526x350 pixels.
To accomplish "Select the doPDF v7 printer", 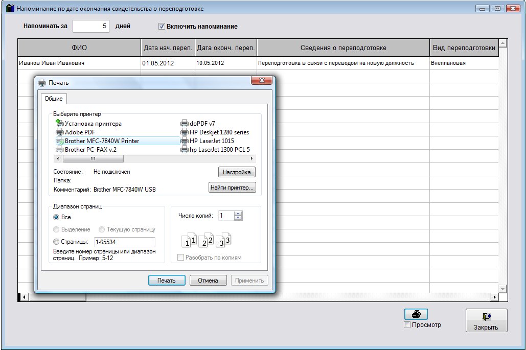I will click(198, 123).
